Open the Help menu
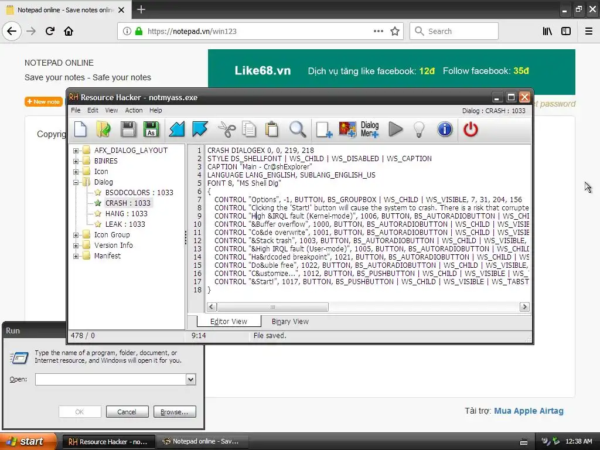The image size is (600, 450). coord(155,110)
